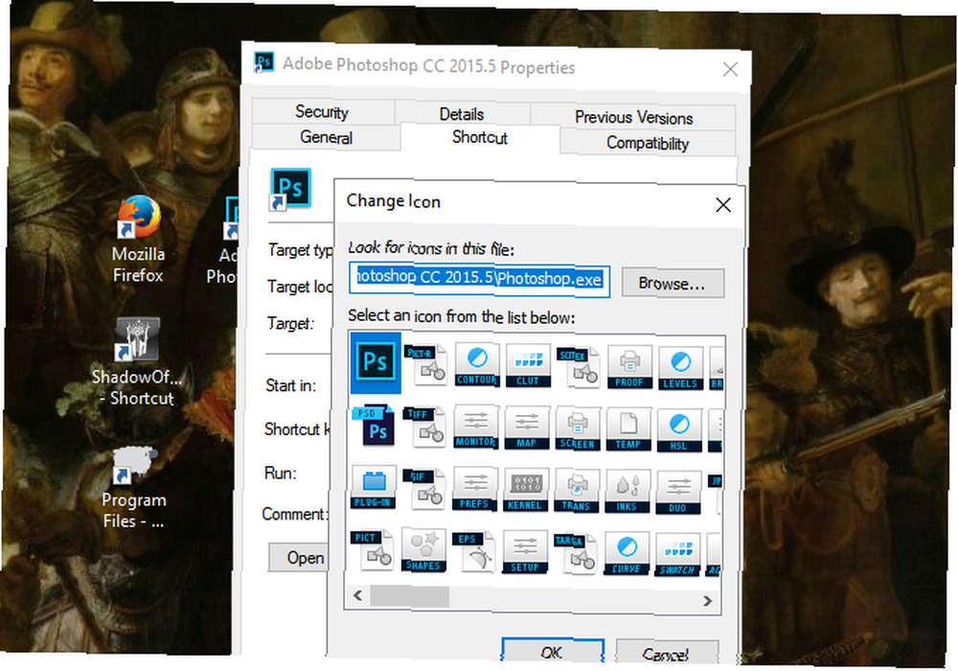Select ShadowOf... Shortcut desktop icon

(x=137, y=361)
